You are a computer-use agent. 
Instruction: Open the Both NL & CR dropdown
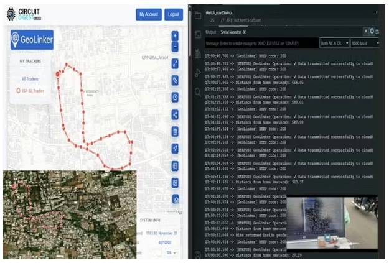click(x=332, y=43)
